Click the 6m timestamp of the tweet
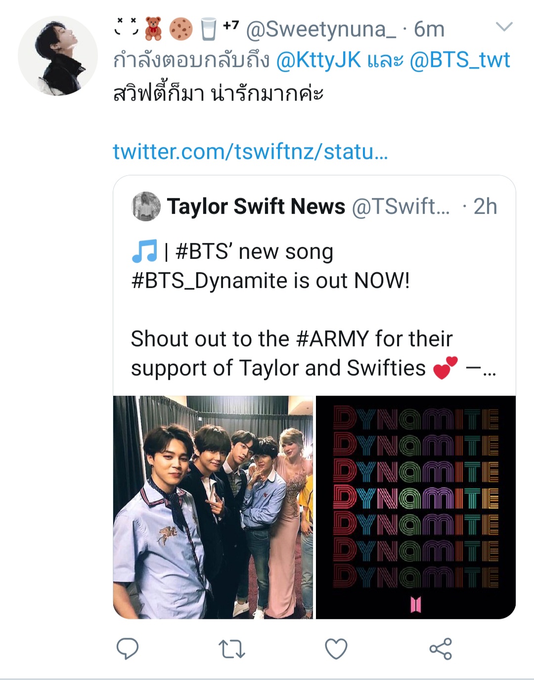Image resolution: width=534 pixels, height=680 pixels. 429,29
